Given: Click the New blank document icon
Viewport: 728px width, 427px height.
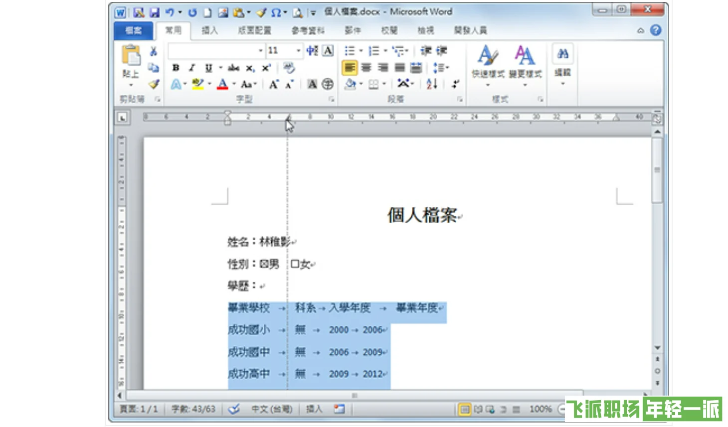Looking at the screenshot, I should (x=207, y=12).
